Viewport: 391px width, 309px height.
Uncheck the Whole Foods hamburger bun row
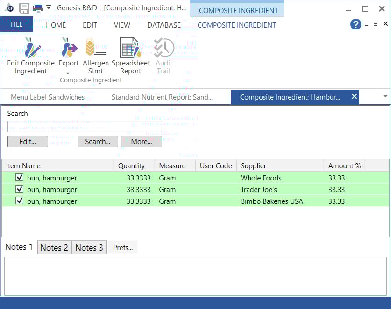pos(20,178)
